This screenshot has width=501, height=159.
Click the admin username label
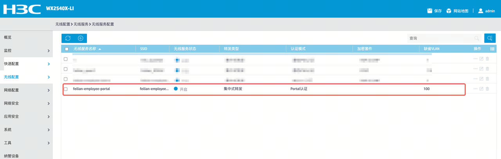tap(490, 11)
